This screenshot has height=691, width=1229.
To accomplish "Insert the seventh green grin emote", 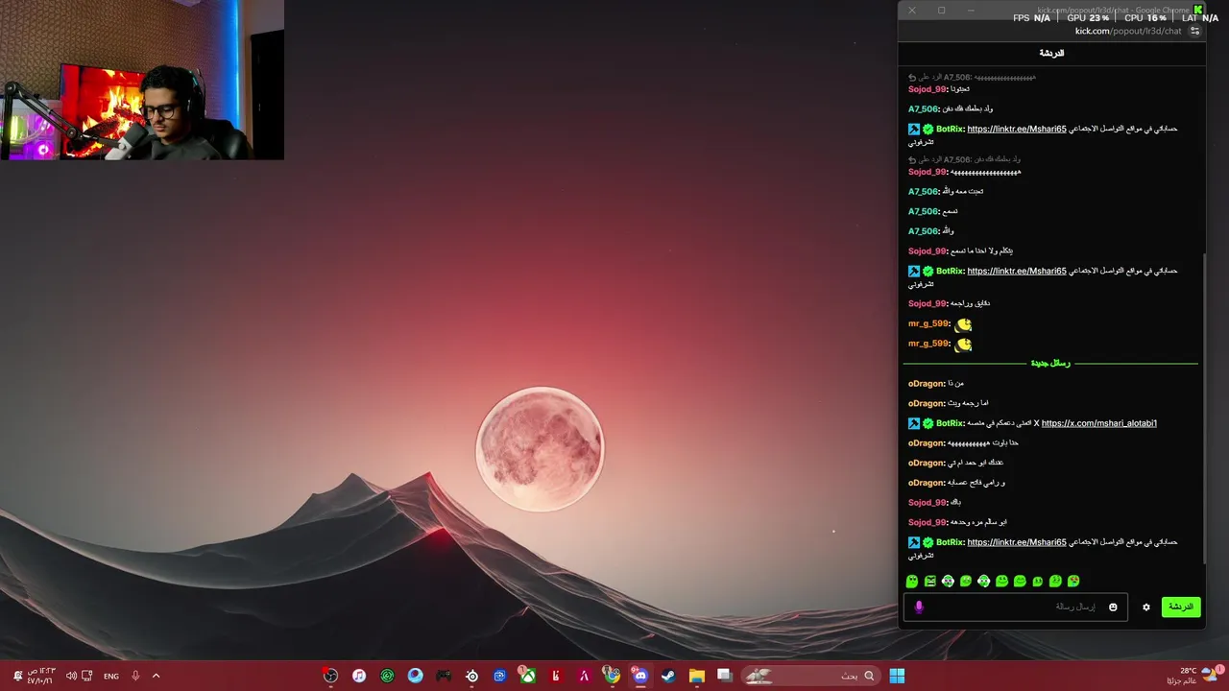I will (x=1020, y=581).
